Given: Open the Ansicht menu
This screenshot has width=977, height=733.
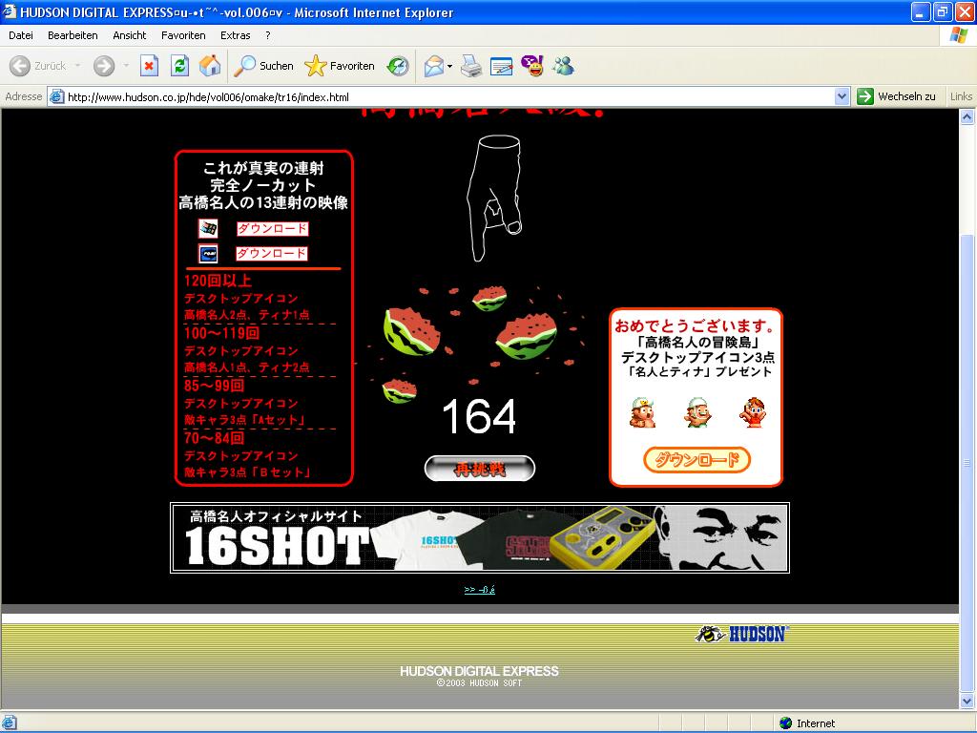Looking at the screenshot, I should [x=130, y=35].
